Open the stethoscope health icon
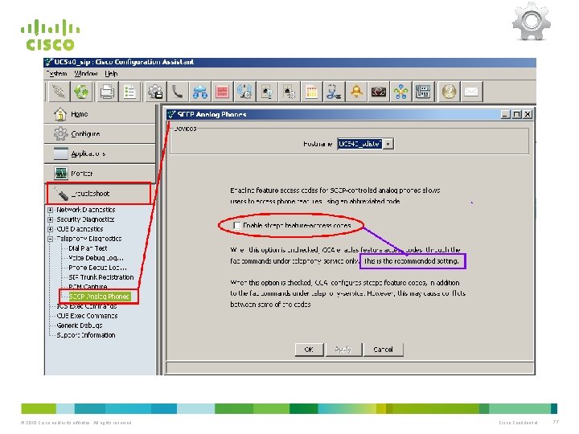This screenshot has height=434, width=579. (334, 92)
